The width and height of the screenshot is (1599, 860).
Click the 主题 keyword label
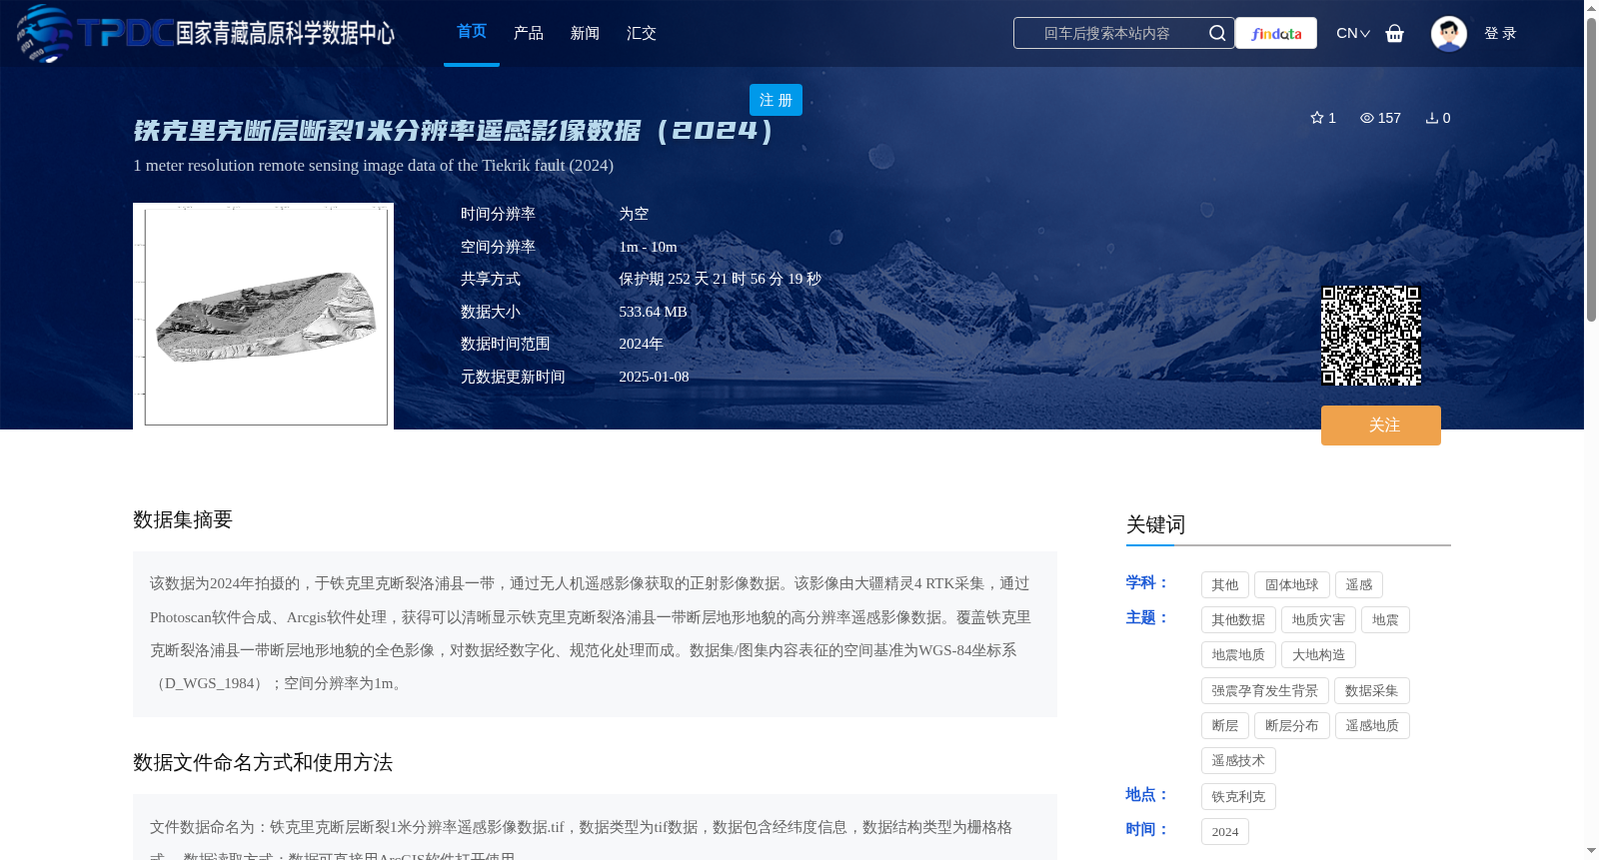click(1147, 617)
